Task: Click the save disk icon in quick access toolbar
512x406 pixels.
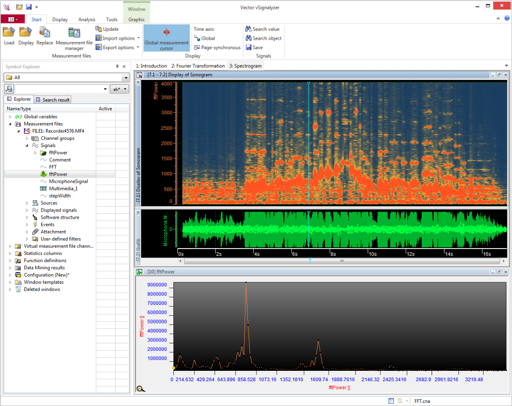Action: [29, 7]
